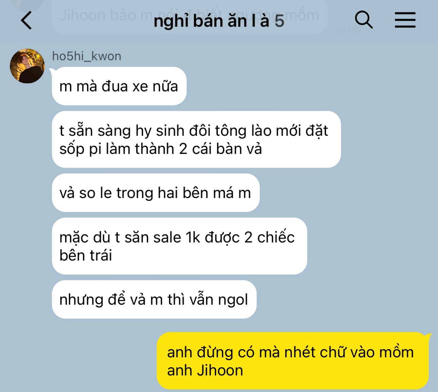Tap the 'sốp pi' words in the second message
Screen dimensions: 438x392
79,149
